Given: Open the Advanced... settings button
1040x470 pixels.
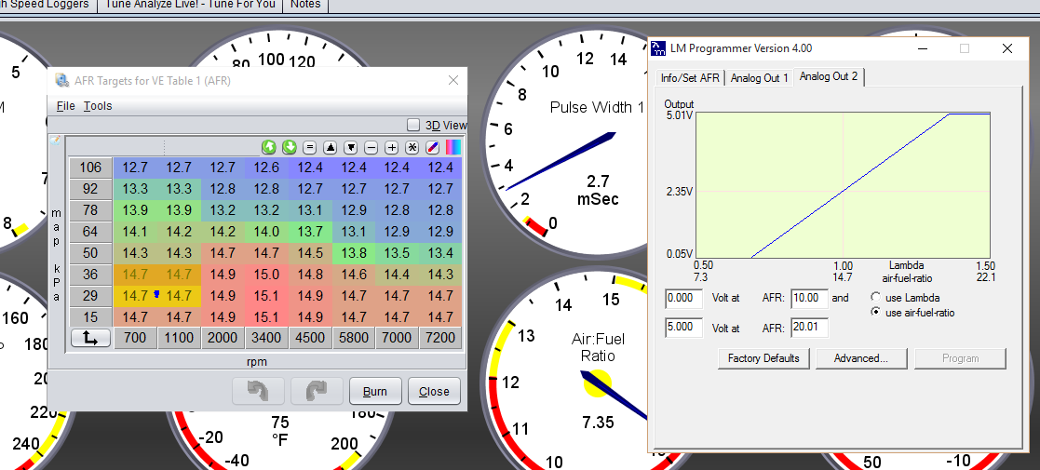Looking at the screenshot, I should point(861,358).
